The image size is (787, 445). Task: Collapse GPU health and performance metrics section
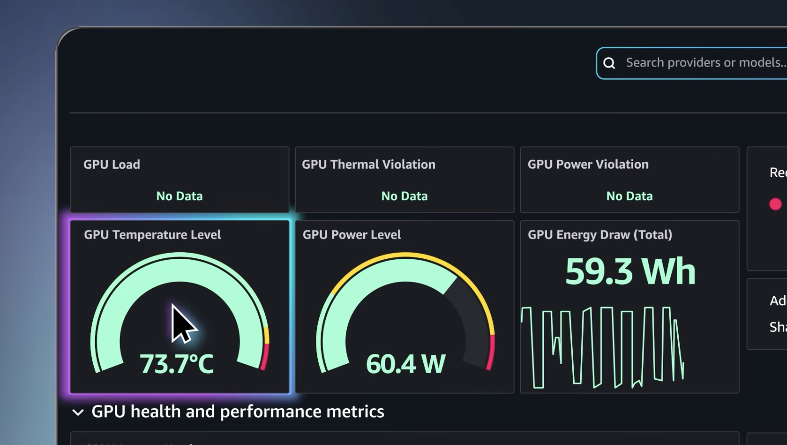(x=78, y=412)
